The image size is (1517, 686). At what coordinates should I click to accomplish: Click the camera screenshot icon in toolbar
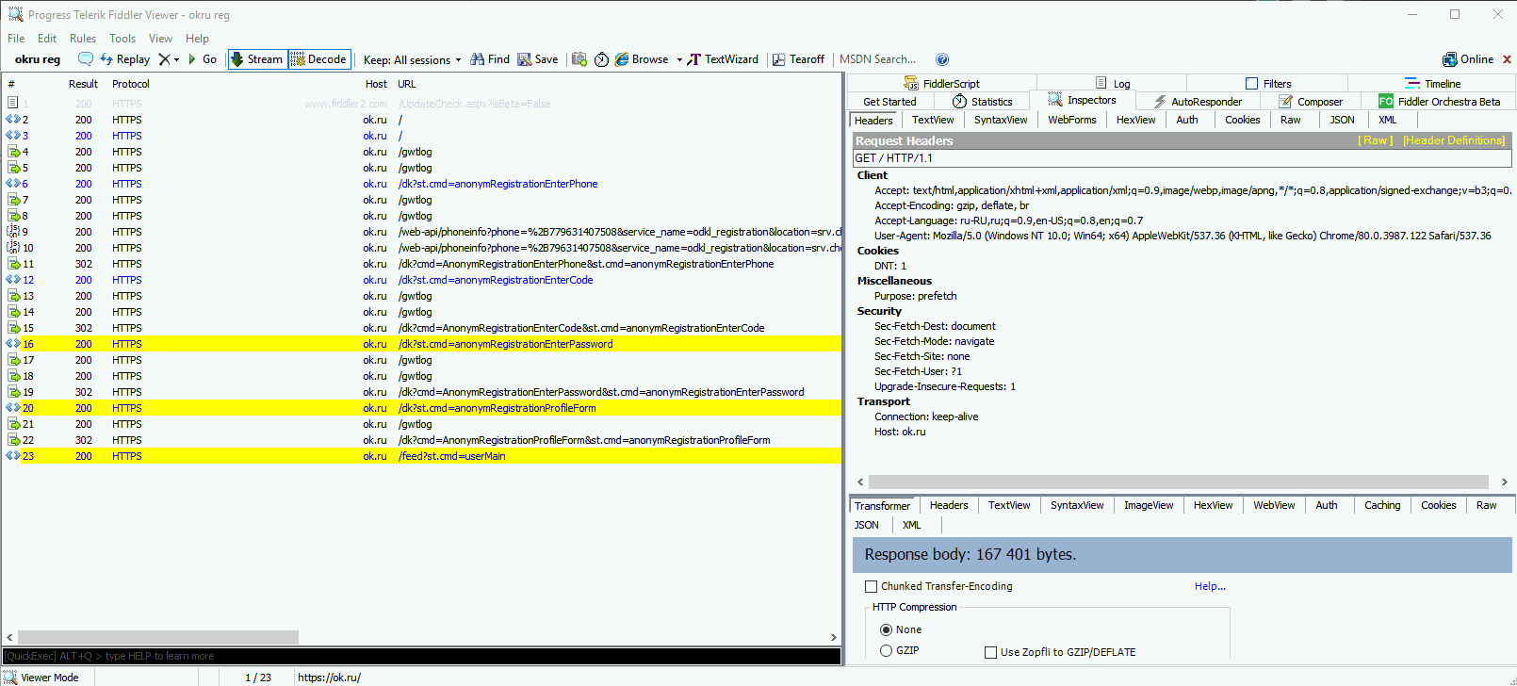tap(579, 59)
